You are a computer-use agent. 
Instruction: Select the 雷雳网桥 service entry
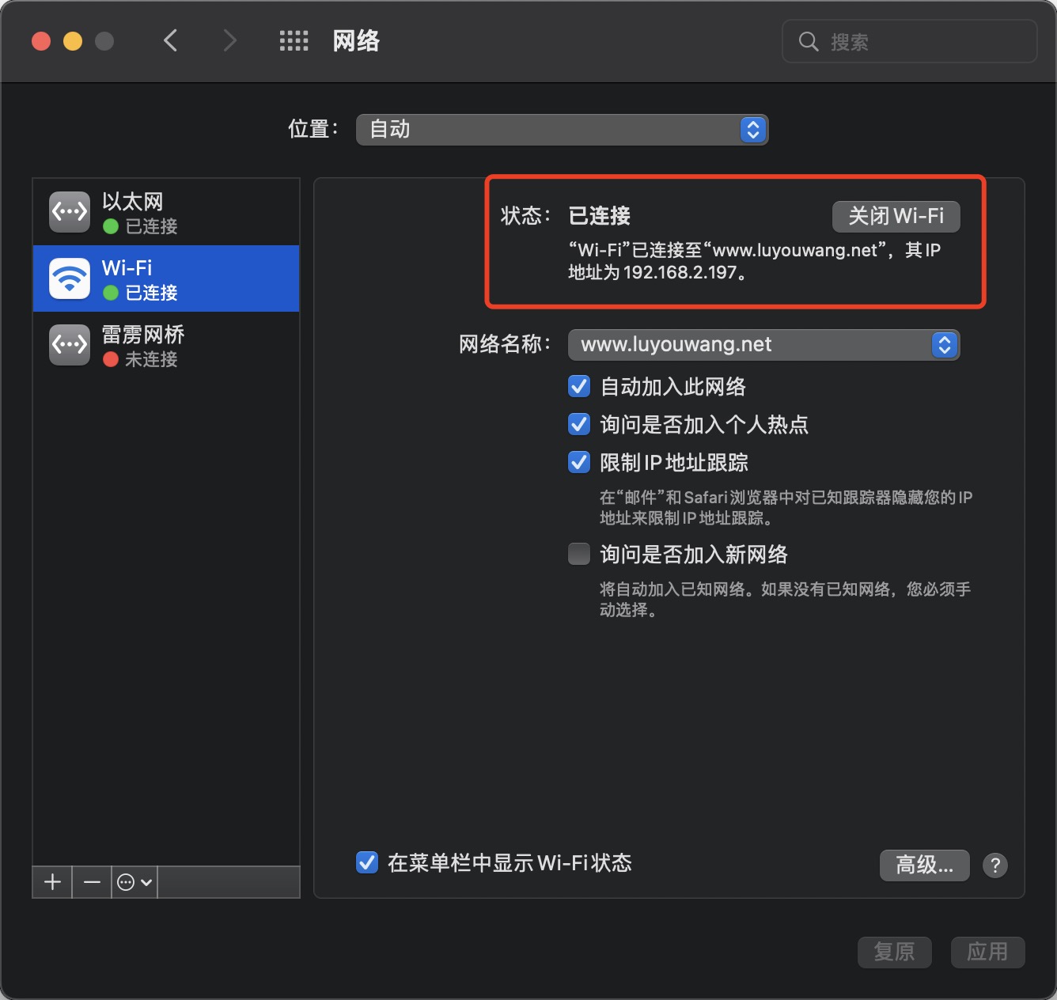166,345
